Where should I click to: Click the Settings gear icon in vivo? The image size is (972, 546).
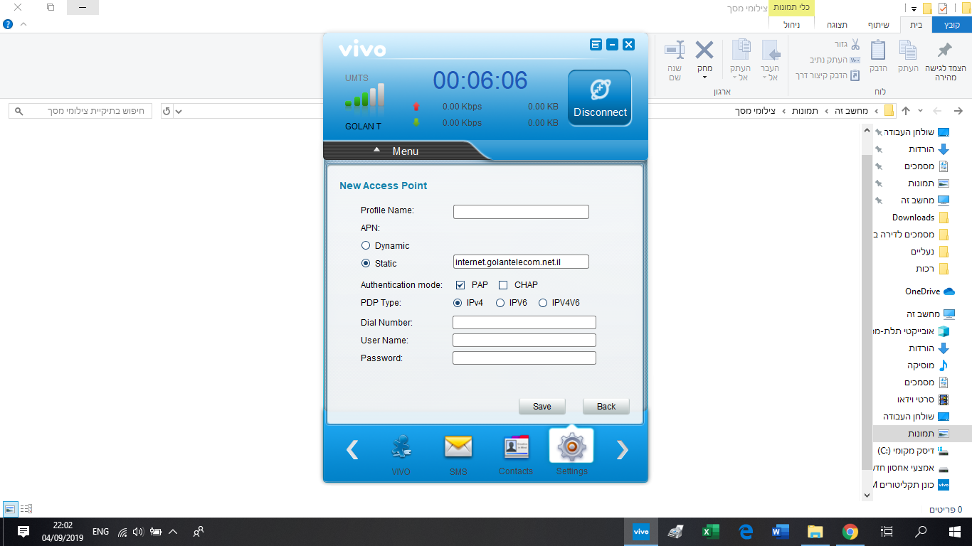tap(571, 447)
